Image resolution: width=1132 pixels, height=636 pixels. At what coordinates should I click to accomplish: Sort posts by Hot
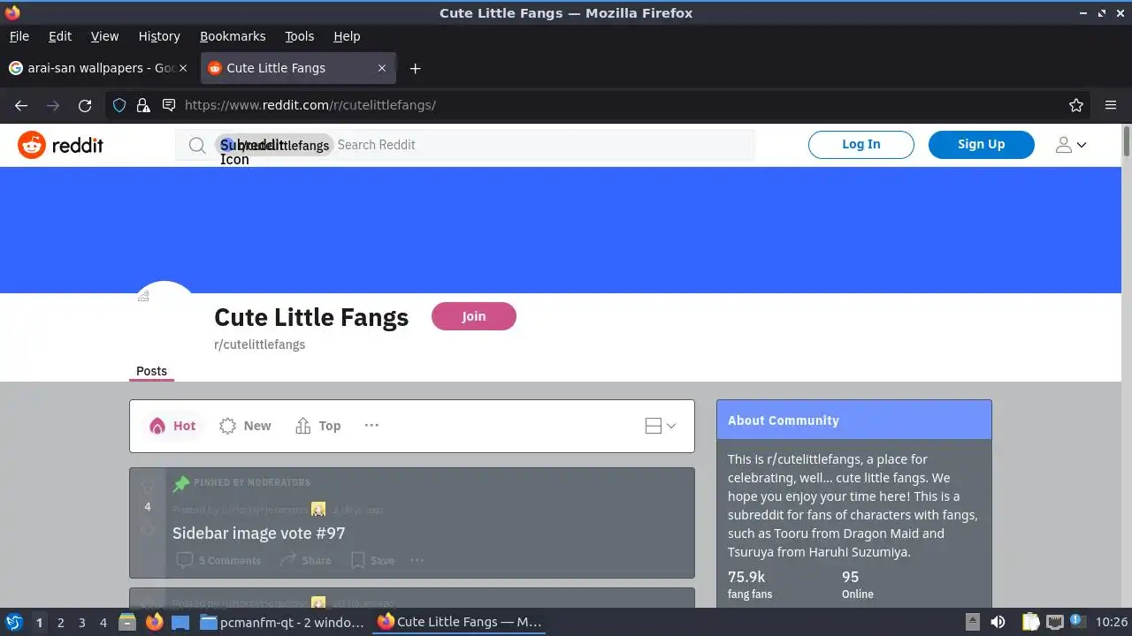(x=172, y=426)
